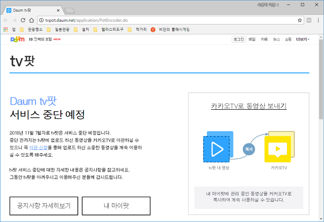
Task: Click the blue Daum tv팟 heading text
Action: coord(33,101)
